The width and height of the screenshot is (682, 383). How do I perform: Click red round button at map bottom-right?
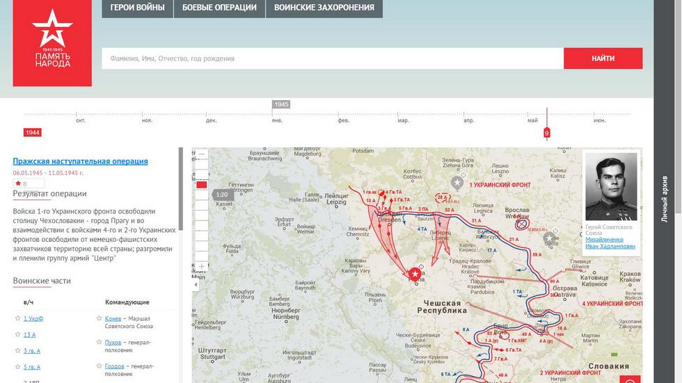(x=632, y=380)
